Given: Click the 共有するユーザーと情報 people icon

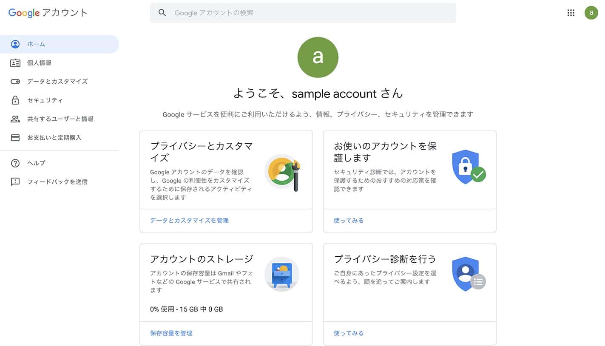Looking at the screenshot, I should point(15,119).
